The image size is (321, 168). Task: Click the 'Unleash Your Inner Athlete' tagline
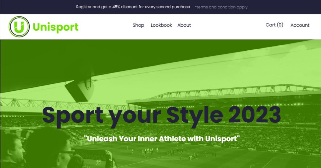162,139
